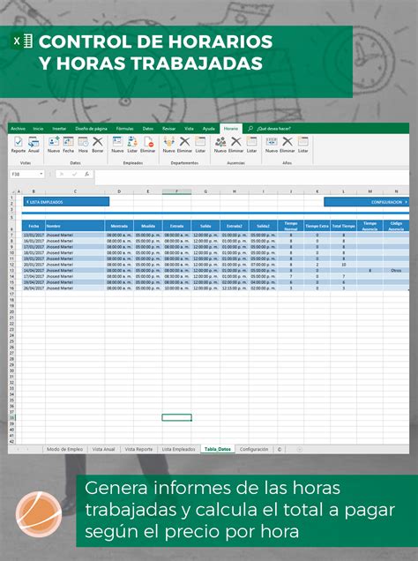Click Eliminar in the Departamentos group
This screenshot has width=418, height=561.
pyautogui.click(x=184, y=145)
